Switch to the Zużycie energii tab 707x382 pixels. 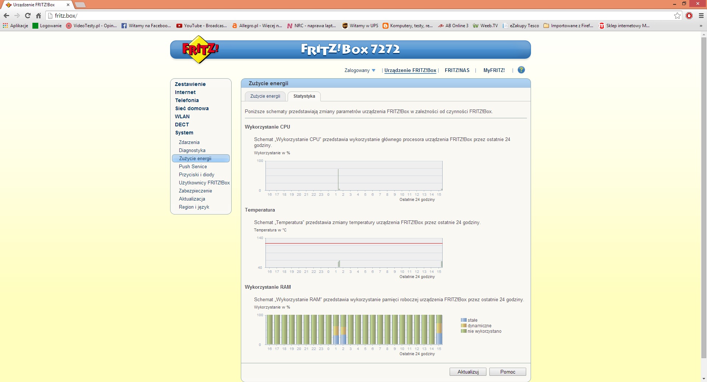point(265,96)
